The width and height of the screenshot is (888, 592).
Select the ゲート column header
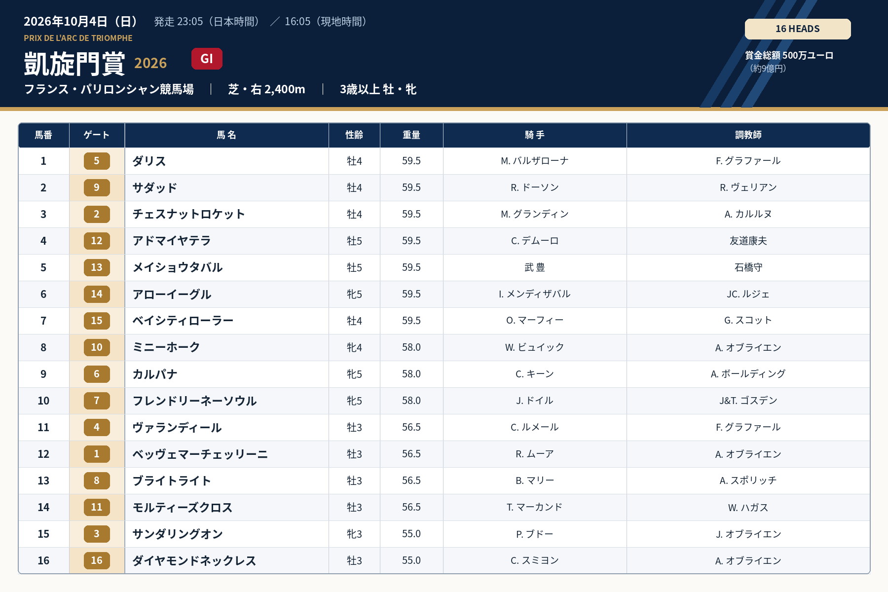click(x=97, y=135)
